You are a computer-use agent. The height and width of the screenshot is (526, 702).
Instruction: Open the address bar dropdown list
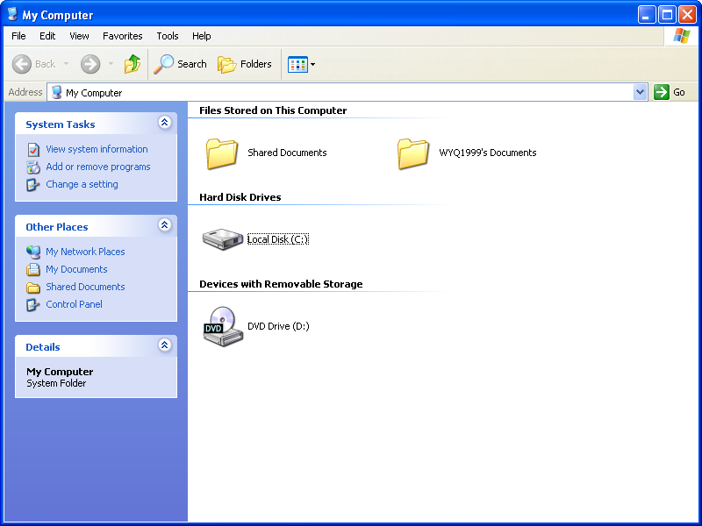coord(641,92)
